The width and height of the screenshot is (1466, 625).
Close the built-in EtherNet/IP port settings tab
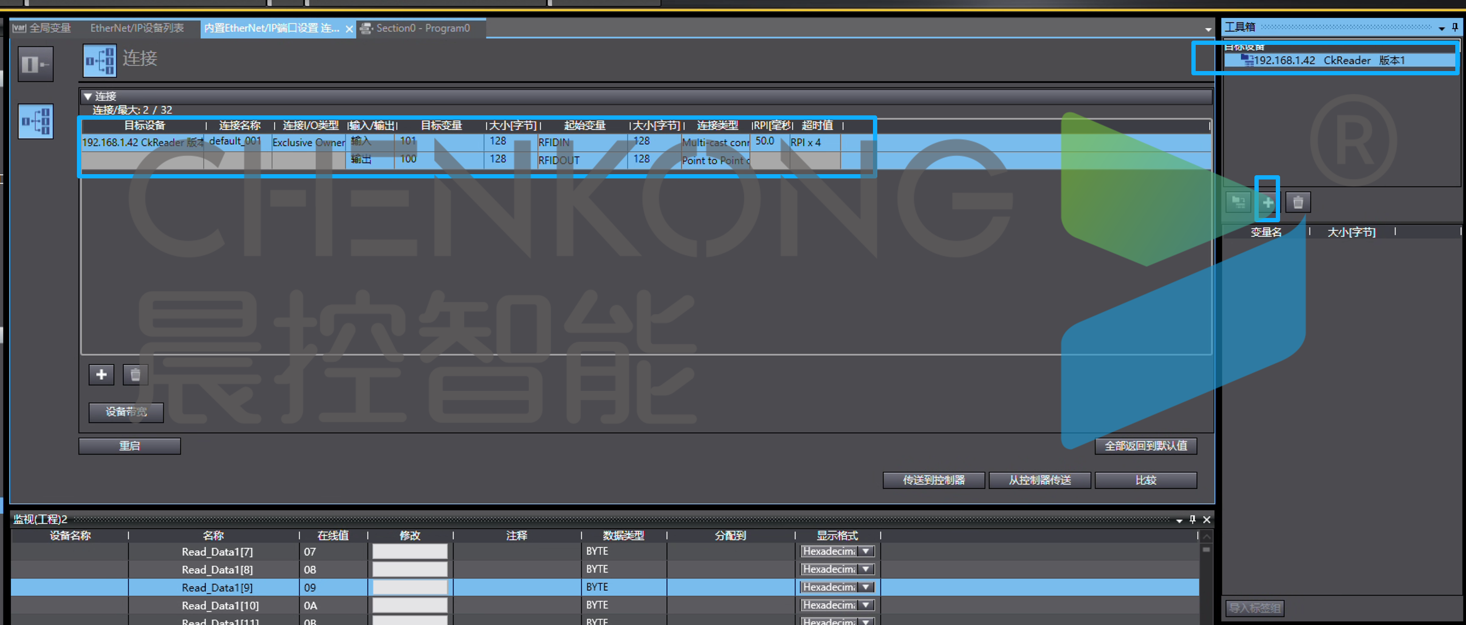tap(349, 28)
